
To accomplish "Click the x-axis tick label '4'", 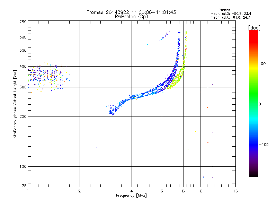I will click(132, 191).
